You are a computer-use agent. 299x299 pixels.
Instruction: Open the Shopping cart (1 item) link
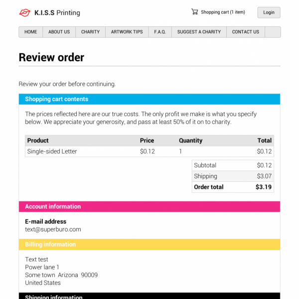click(x=223, y=12)
